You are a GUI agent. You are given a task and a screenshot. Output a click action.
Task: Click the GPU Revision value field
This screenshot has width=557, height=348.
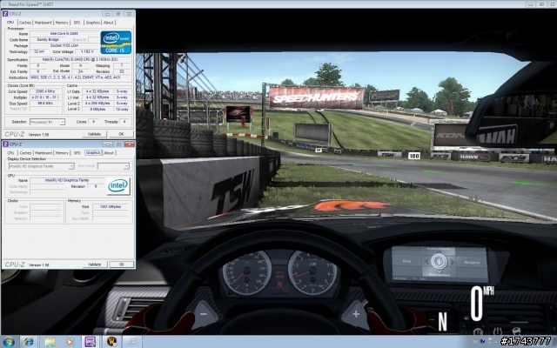(x=95, y=186)
